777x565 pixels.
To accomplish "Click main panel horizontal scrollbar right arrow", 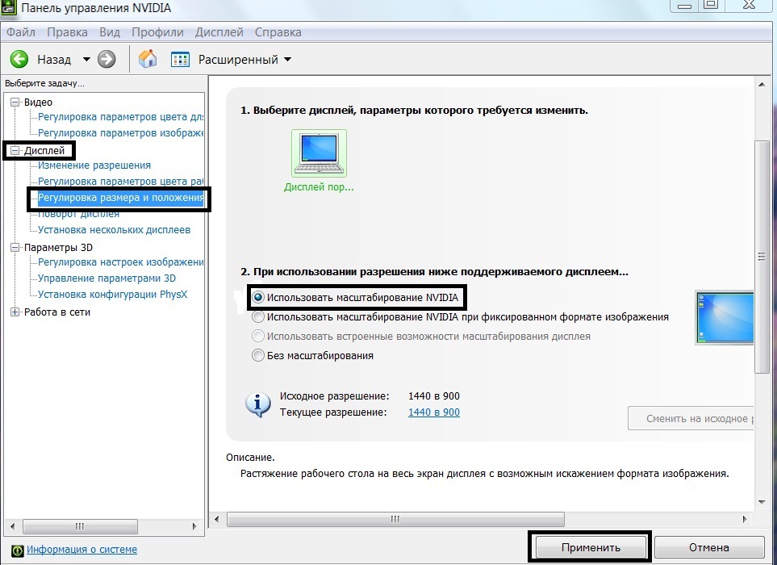I will [x=745, y=520].
